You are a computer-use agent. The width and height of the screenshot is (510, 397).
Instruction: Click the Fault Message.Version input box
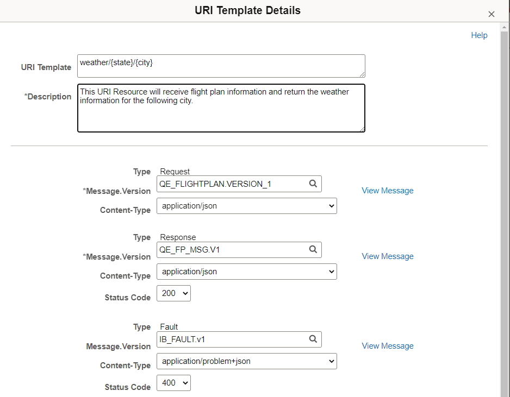click(x=228, y=339)
